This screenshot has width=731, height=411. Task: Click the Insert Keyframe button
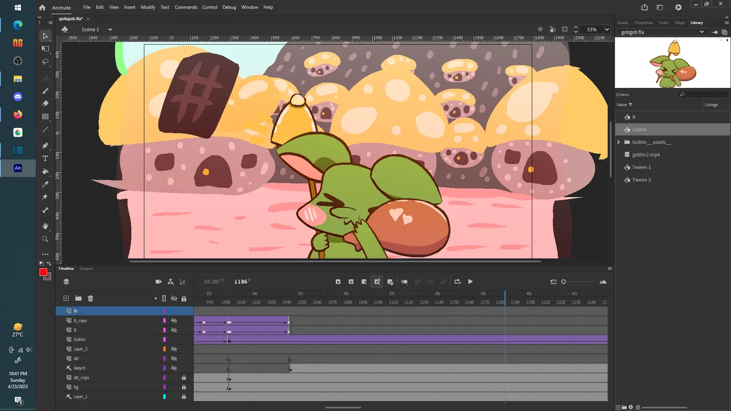(338, 281)
